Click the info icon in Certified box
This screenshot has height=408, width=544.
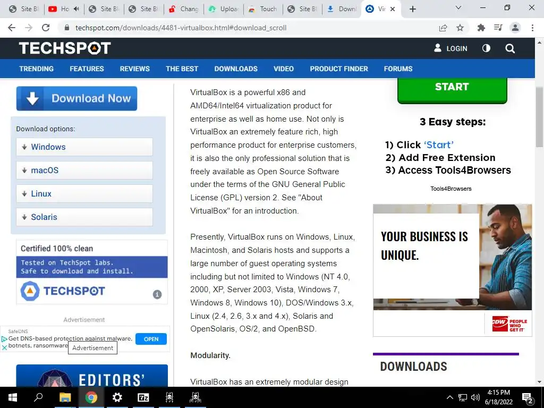157,294
